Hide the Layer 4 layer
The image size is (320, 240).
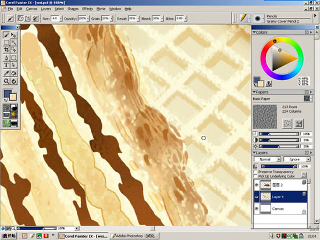tap(257, 197)
